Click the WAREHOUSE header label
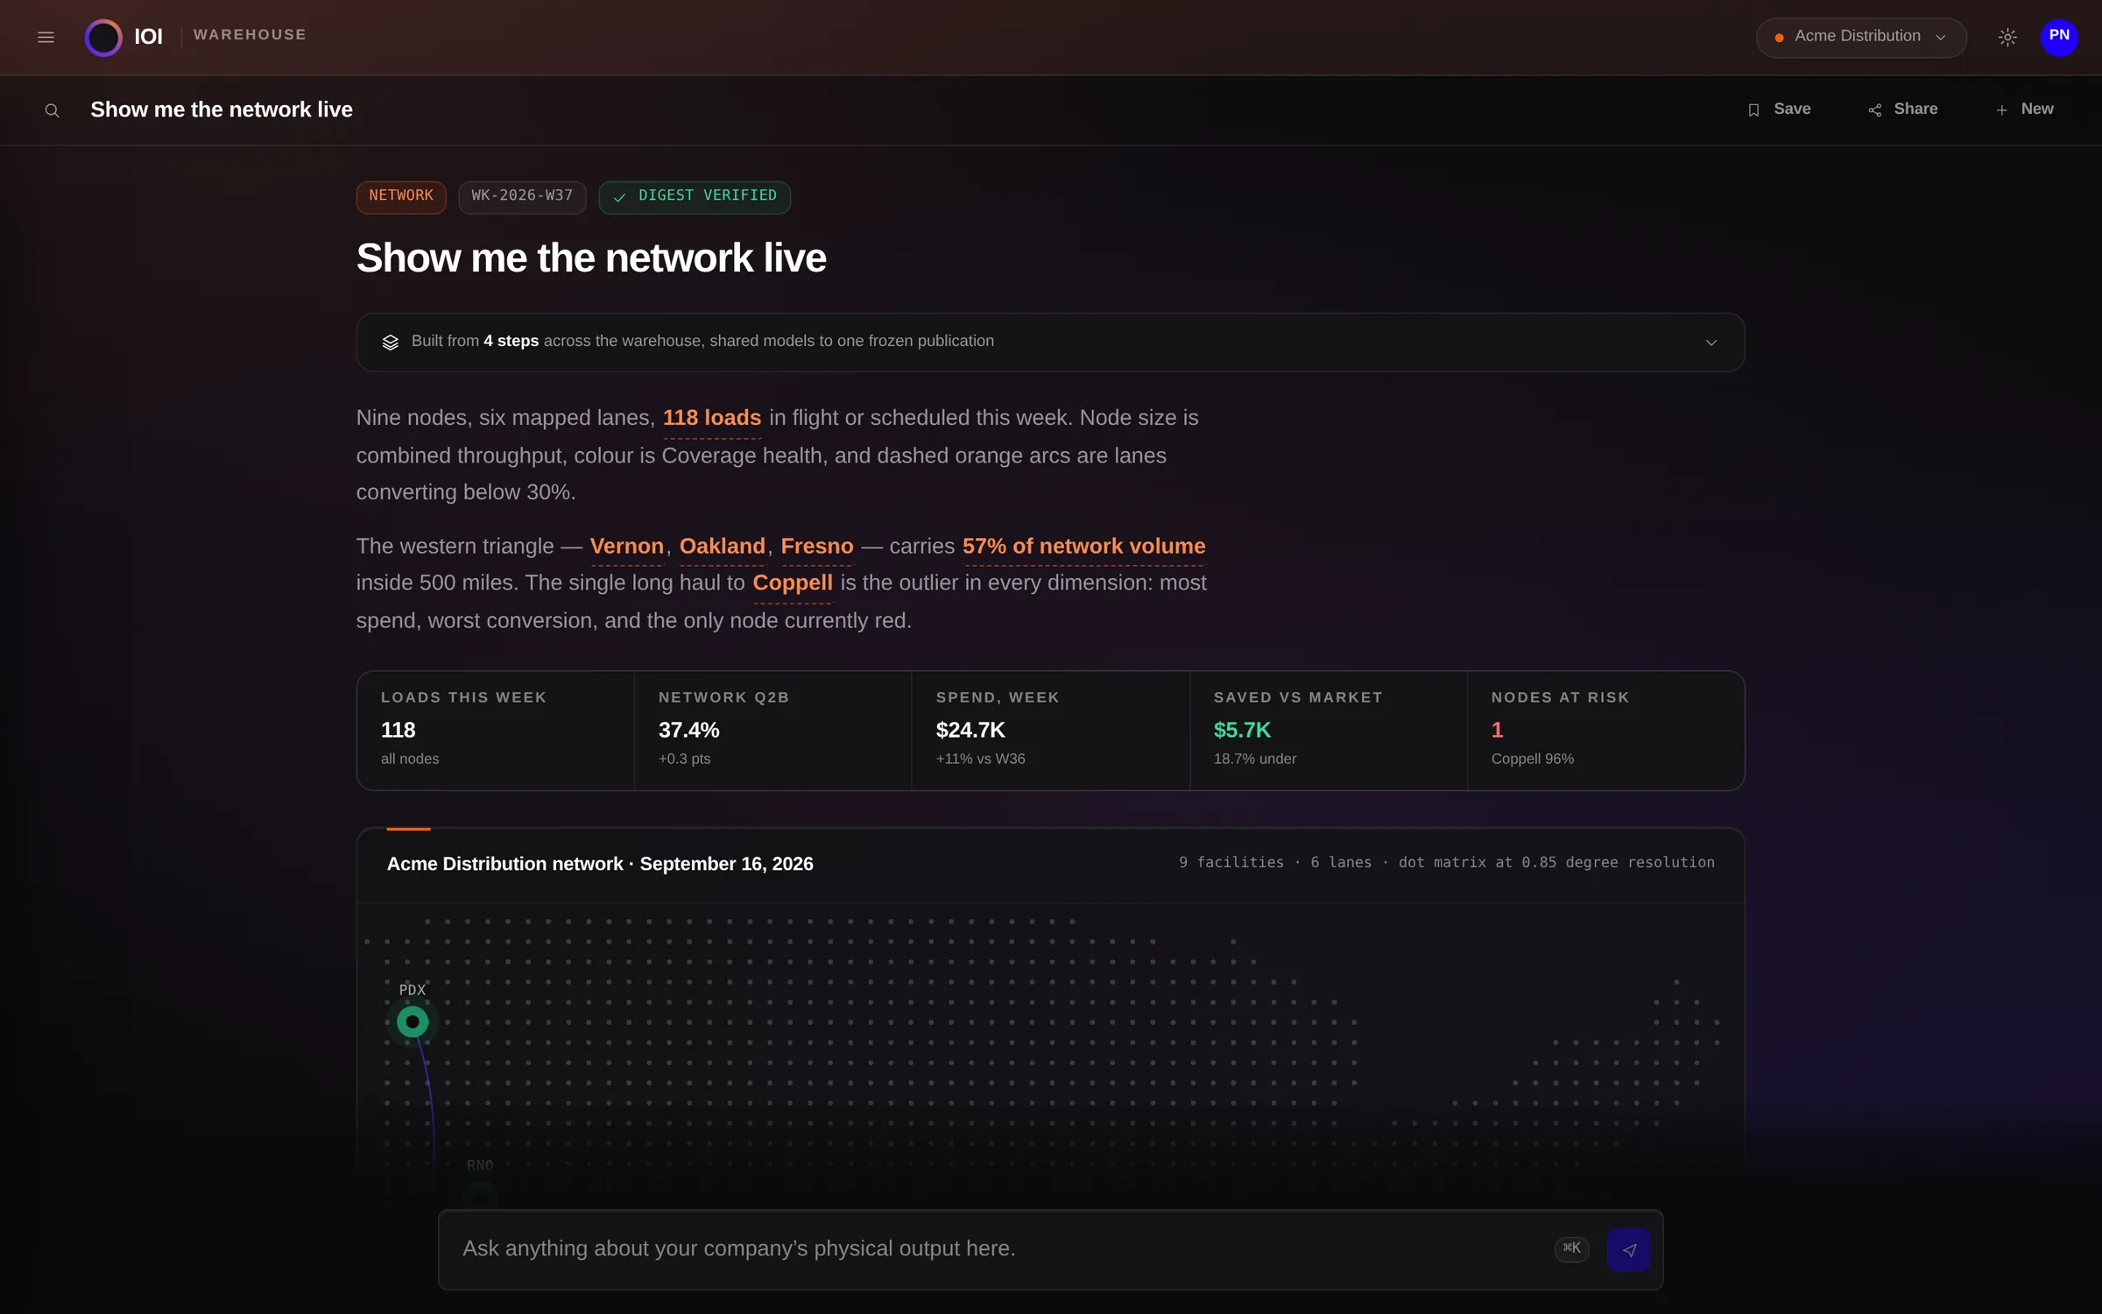This screenshot has width=2102, height=1314. click(x=250, y=35)
